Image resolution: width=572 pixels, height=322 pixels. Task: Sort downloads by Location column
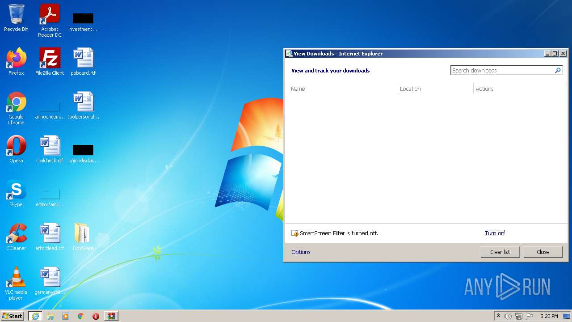[436, 89]
